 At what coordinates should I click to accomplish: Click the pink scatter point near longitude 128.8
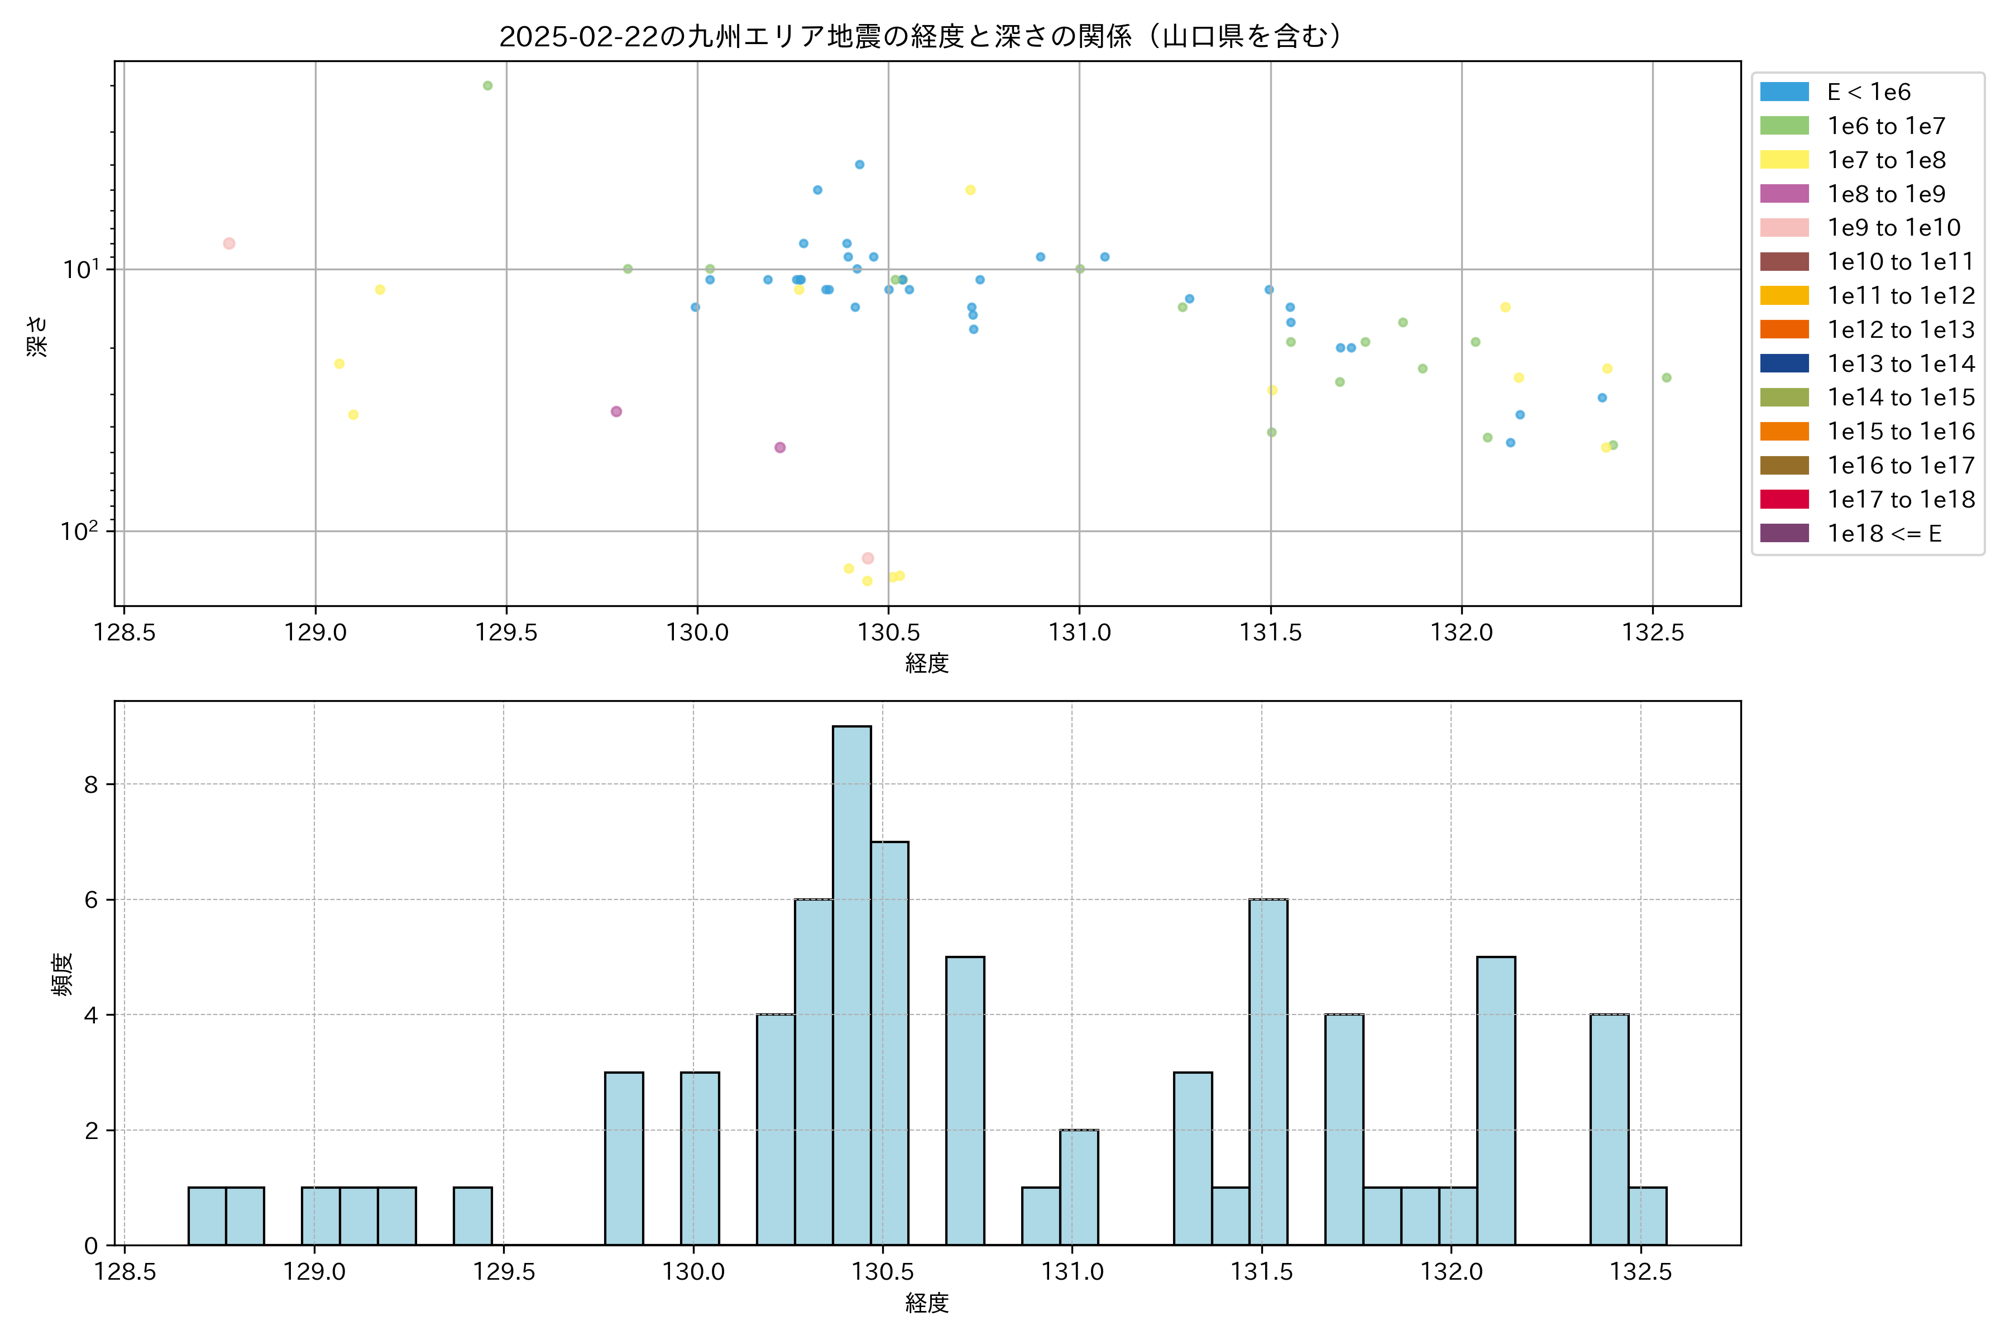[229, 243]
